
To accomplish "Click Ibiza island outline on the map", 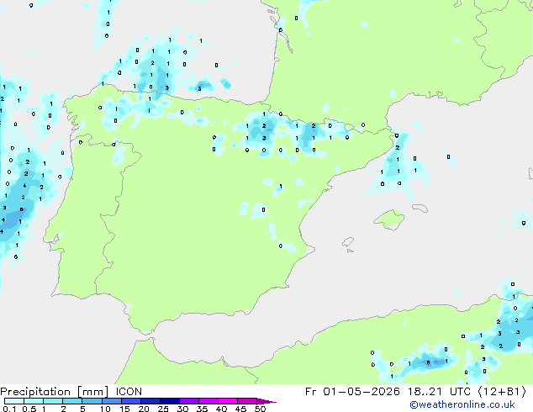I will (x=348, y=242).
